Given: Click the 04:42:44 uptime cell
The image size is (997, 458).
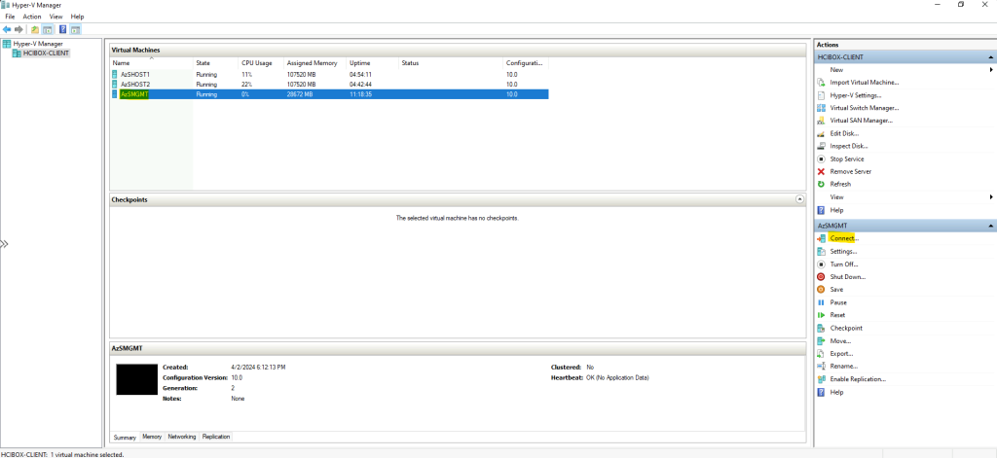Looking at the screenshot, I should pyautogui.click(x=360, y=84).
